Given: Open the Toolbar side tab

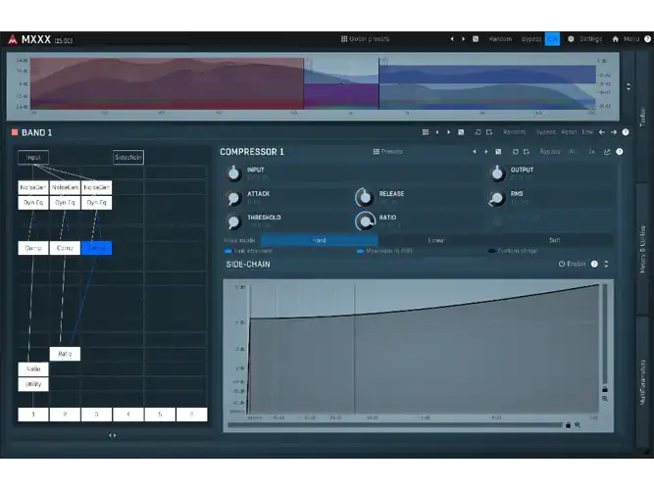Looking at the screenshot, I should (643, 117).
